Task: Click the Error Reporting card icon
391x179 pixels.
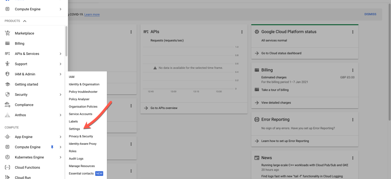Action: point(257,120)
